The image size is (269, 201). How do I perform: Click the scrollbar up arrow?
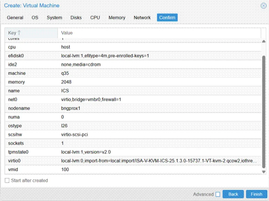pyautogui.click(x=264, y=41)
